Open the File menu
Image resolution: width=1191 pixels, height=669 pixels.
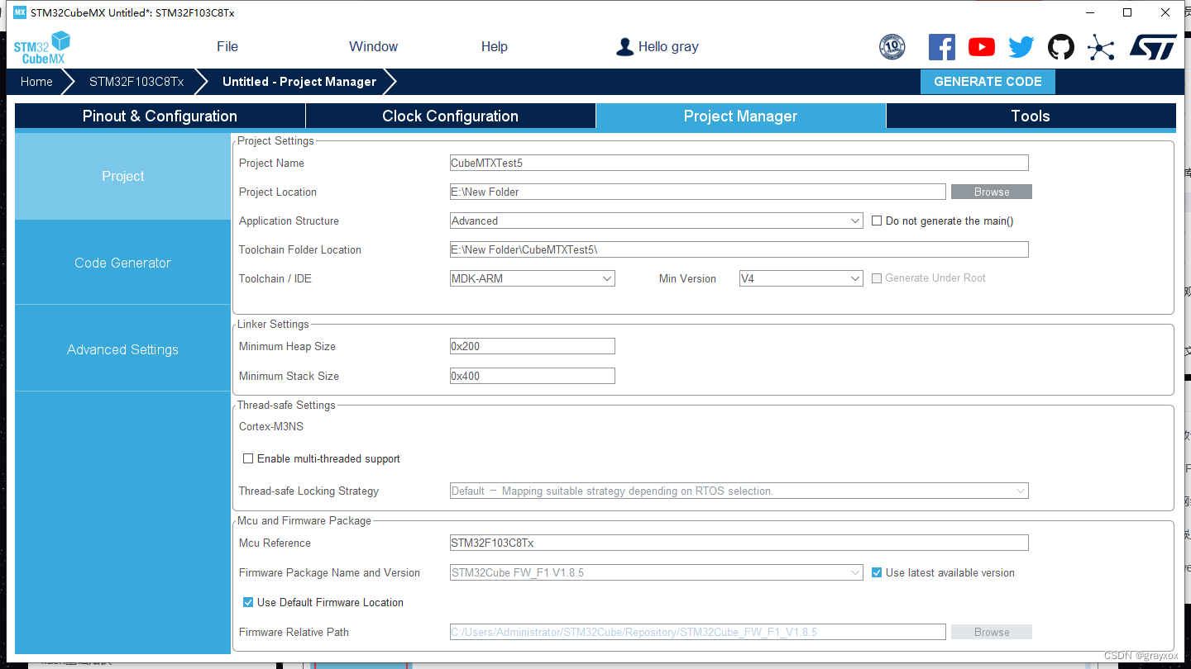point(227,47)
